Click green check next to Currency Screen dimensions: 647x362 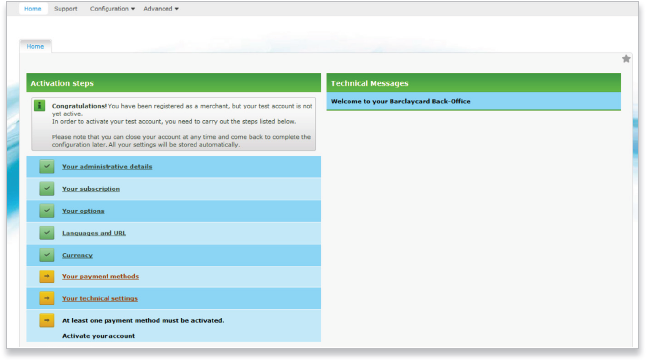click(47, 255)
